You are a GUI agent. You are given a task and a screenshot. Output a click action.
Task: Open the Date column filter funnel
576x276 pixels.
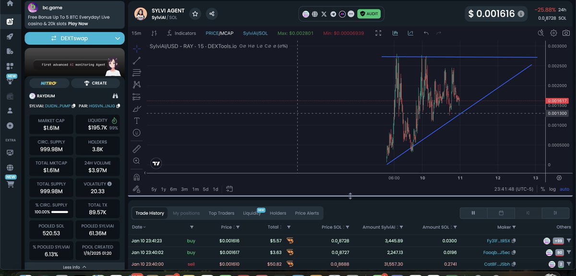[192, 228]
